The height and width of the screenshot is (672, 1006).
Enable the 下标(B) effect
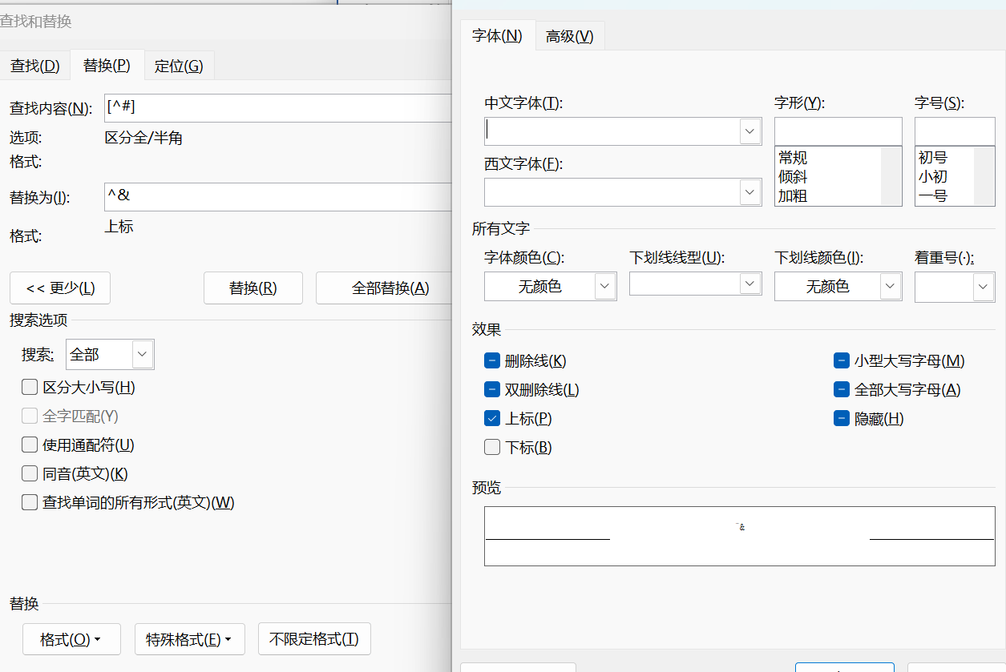pos(491,447)
